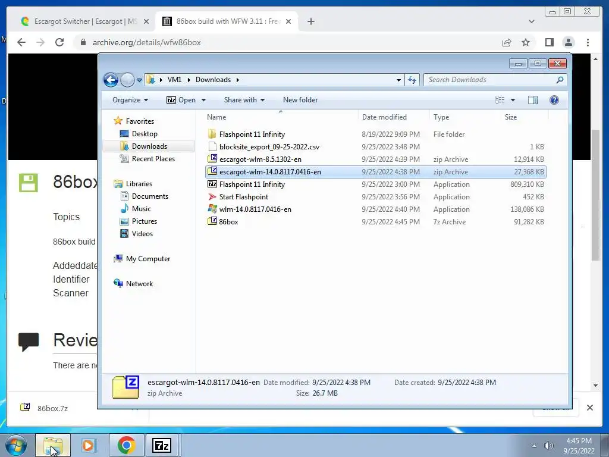Open the Documents library

144,196
